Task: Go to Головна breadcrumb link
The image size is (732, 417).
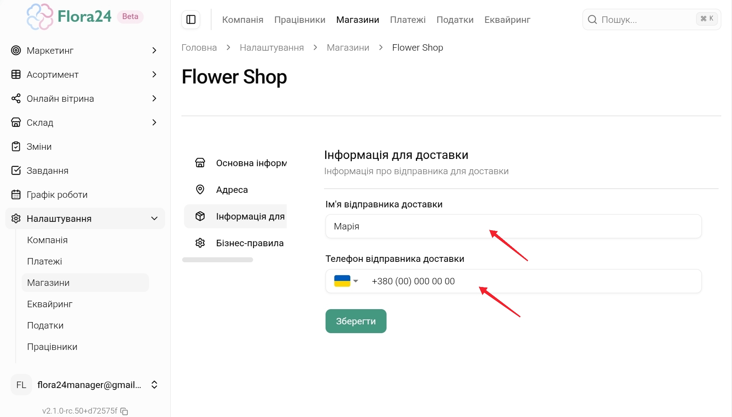Action: [x=199, y=48]
